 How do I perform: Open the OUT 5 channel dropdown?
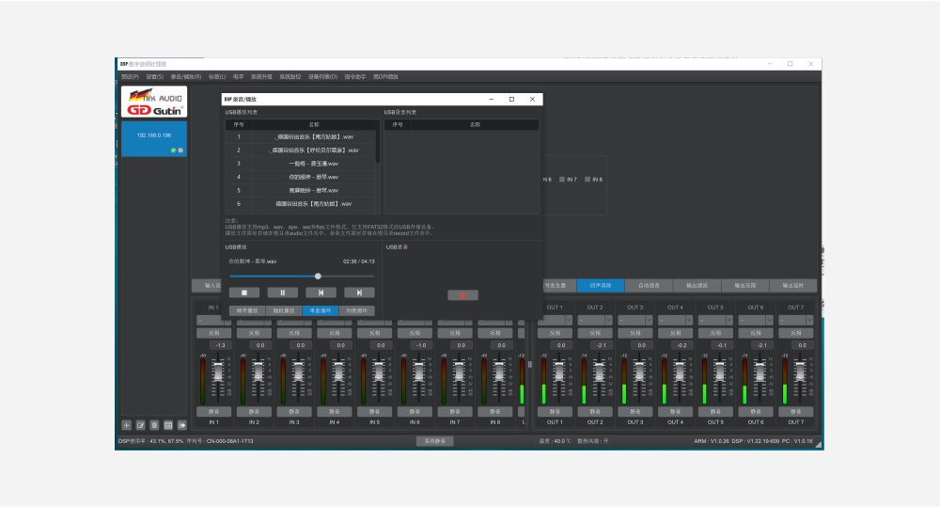click(715, 321)
